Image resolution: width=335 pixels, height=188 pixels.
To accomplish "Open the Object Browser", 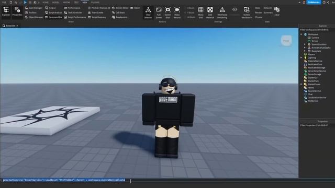I will tap(34, 17).
